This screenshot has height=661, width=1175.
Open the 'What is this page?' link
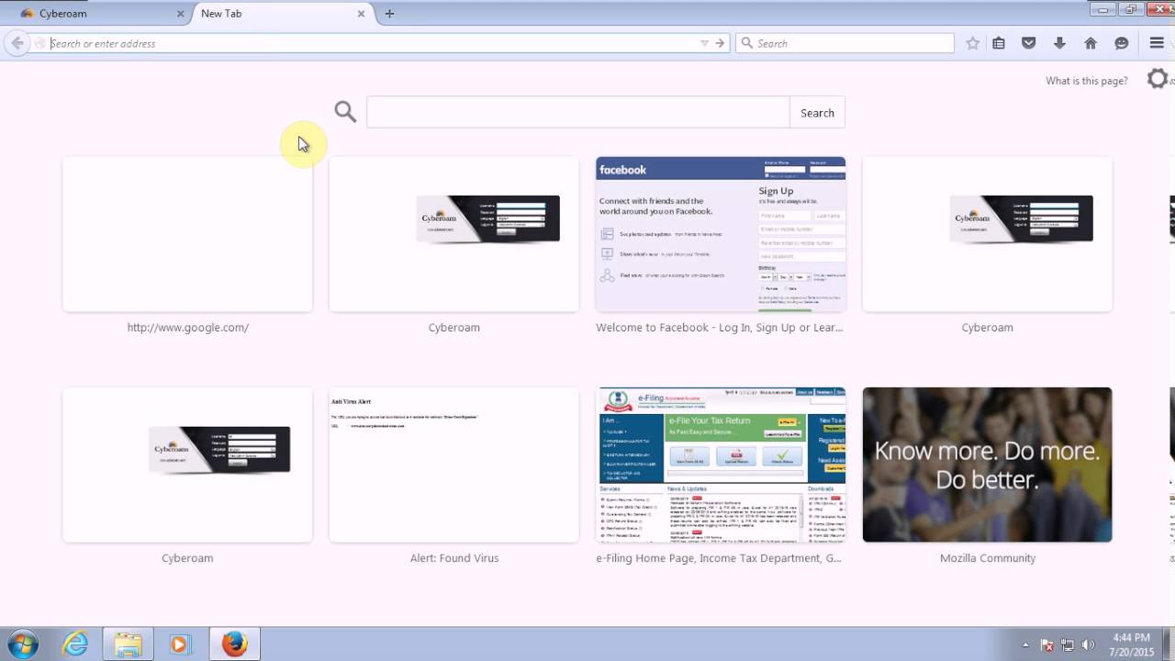tap(1087, 81)
